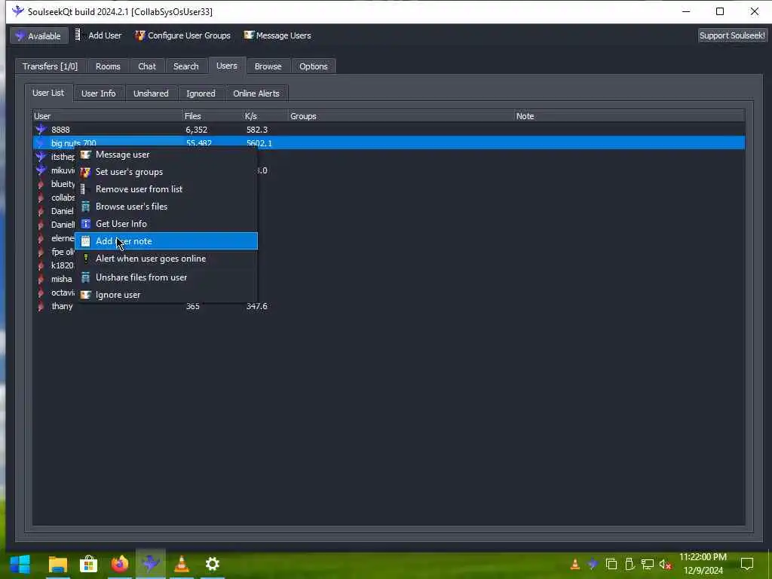This screenshot has width=772, height=579.
Task: Click the Add User toolbar button
Action: point(99,35)
